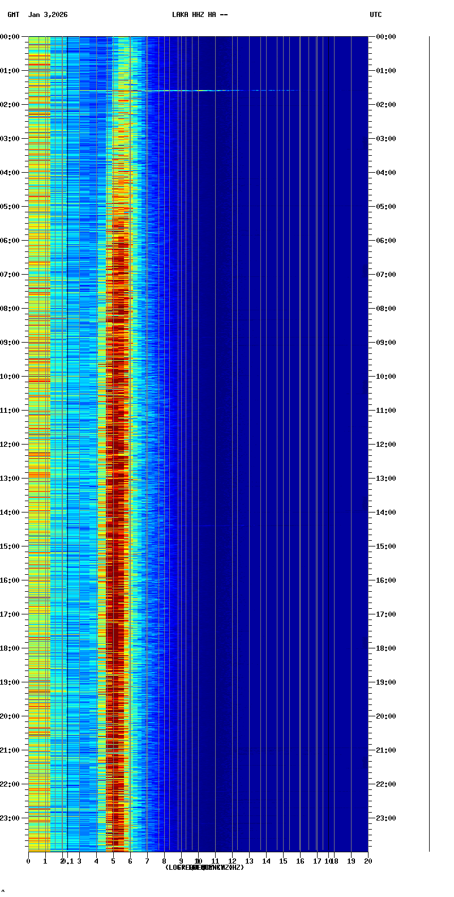Click the 10:00 tick label on right axis
This screenshot has width=454, height=897.
click(x=386, y=377)
